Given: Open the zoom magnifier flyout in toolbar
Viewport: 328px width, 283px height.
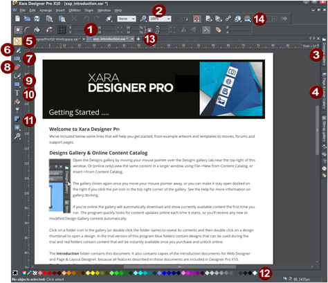Looking at the screenshot, I should [x=143, y=19].
